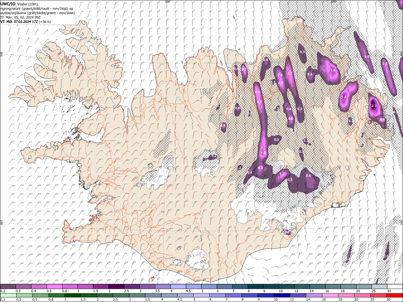Click the 1.4 precipitation value on the map
Screen dimensions: 403x302
(333, 70)
